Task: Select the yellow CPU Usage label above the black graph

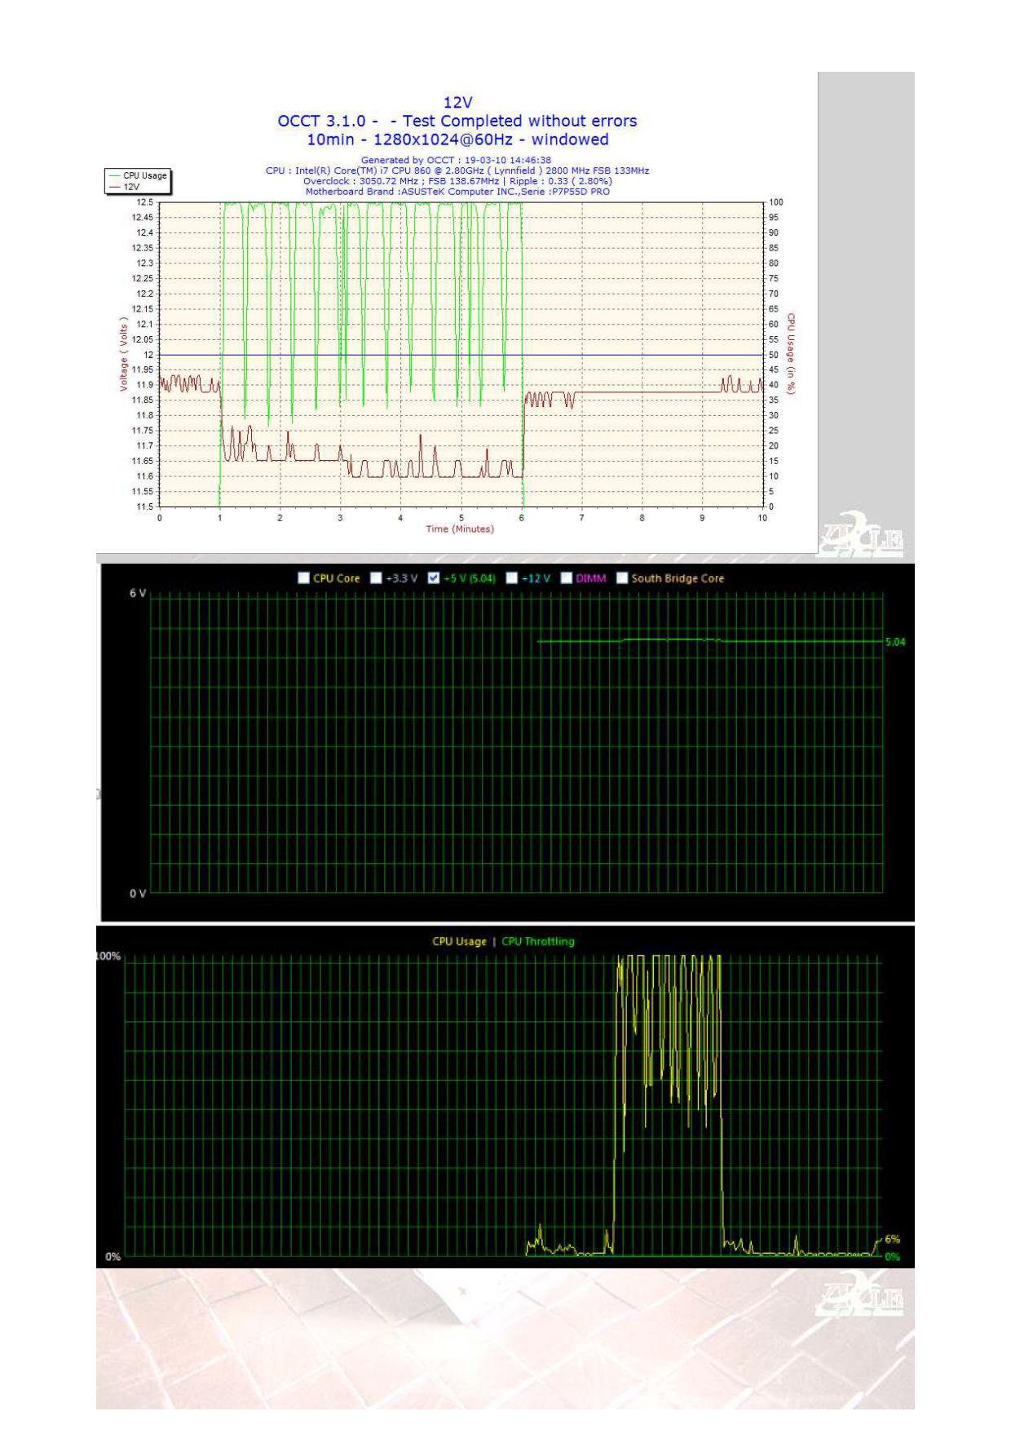Action: pos(459,941)
